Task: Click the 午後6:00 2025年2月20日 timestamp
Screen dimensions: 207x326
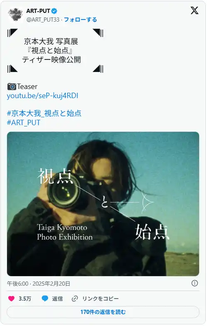Action: click(39, 284)
